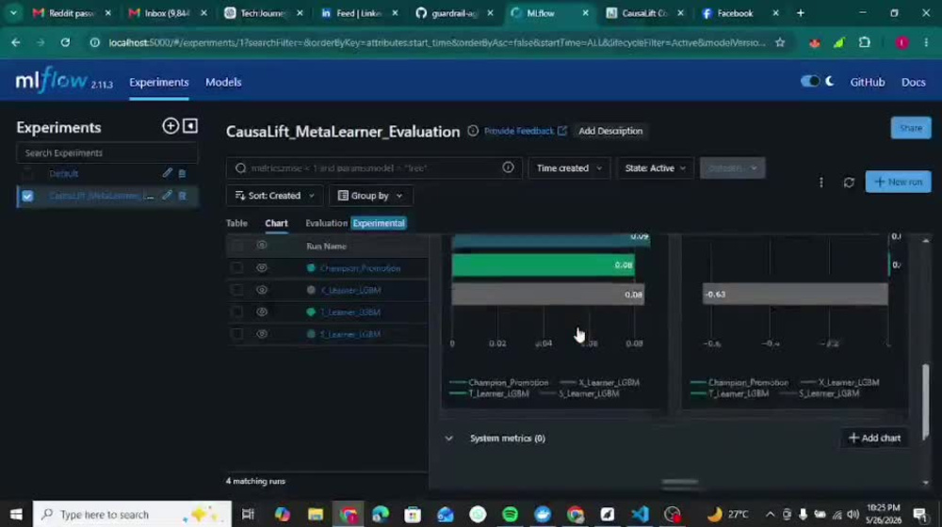The height and width of the screenshot is (527, 942).
Task: Click the MLflow logo
Action: (x=52, y=80)
